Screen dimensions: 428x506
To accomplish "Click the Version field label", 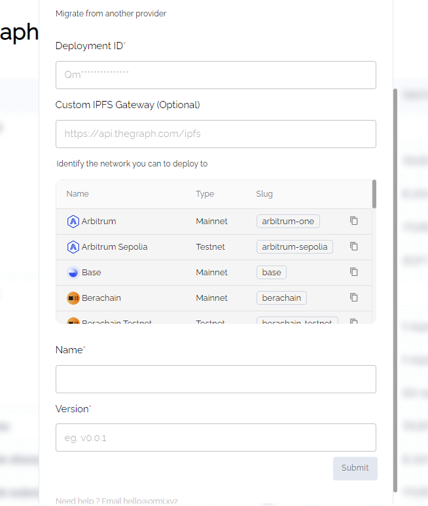I will 72,409.
